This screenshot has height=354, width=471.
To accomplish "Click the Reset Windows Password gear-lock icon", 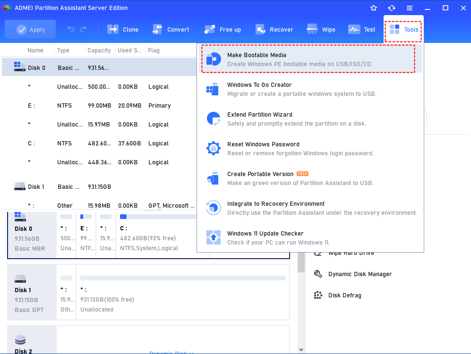I will pos(214,148).
